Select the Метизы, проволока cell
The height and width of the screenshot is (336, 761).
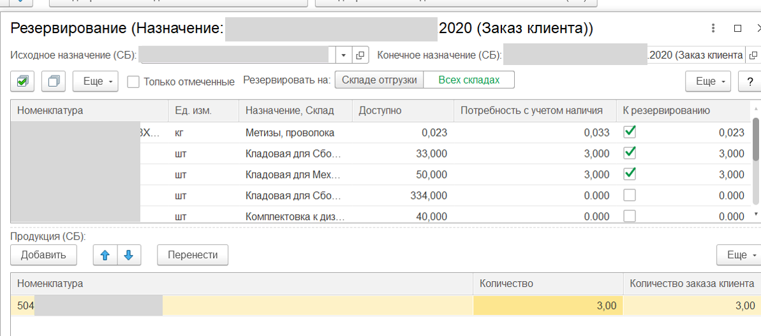tap(295, 133)
